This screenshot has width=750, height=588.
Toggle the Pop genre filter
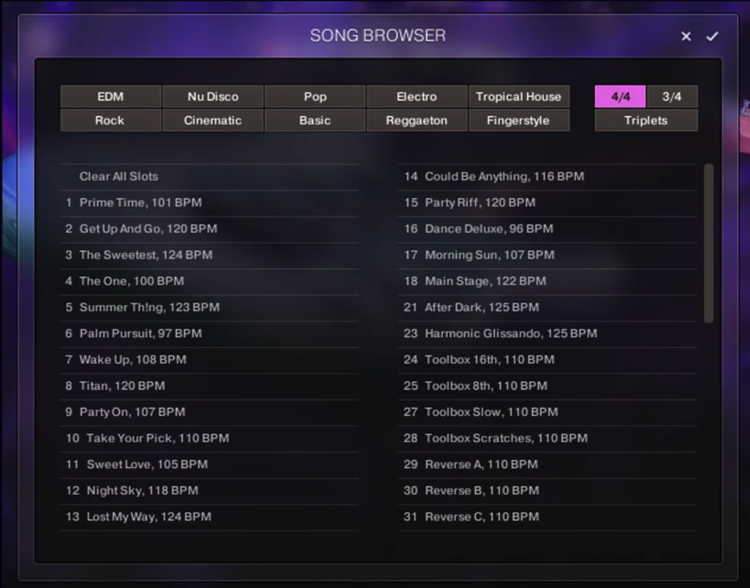315,97
